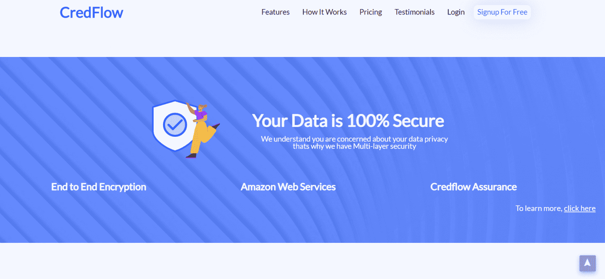The height and width of the screenshot is (279, 605).
Task: Click the Amazon Web Services label
Action: point(288,187)
